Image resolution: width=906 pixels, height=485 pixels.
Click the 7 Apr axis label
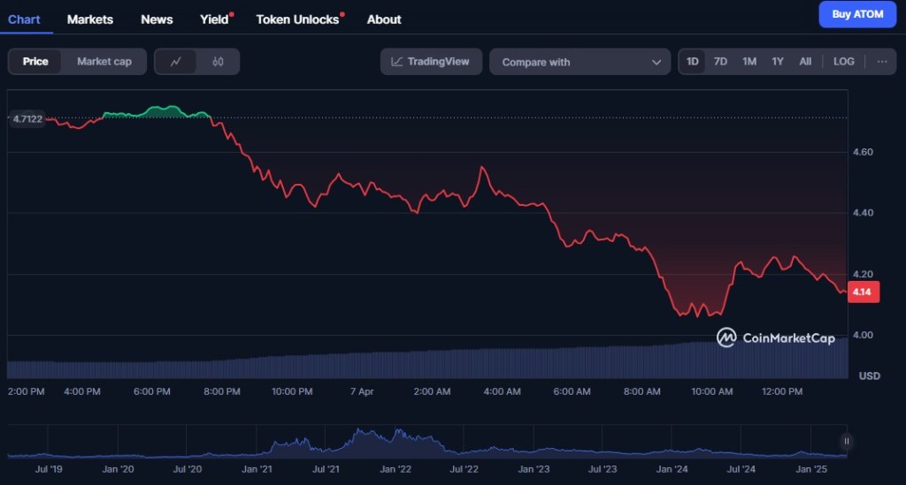coord(362,391)
